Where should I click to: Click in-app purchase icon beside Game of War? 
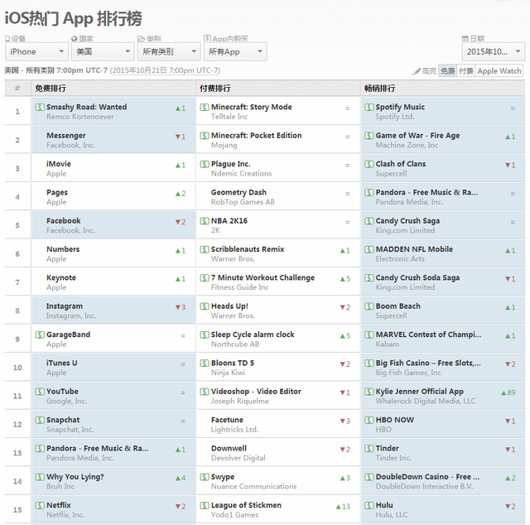tap(369, 136)
